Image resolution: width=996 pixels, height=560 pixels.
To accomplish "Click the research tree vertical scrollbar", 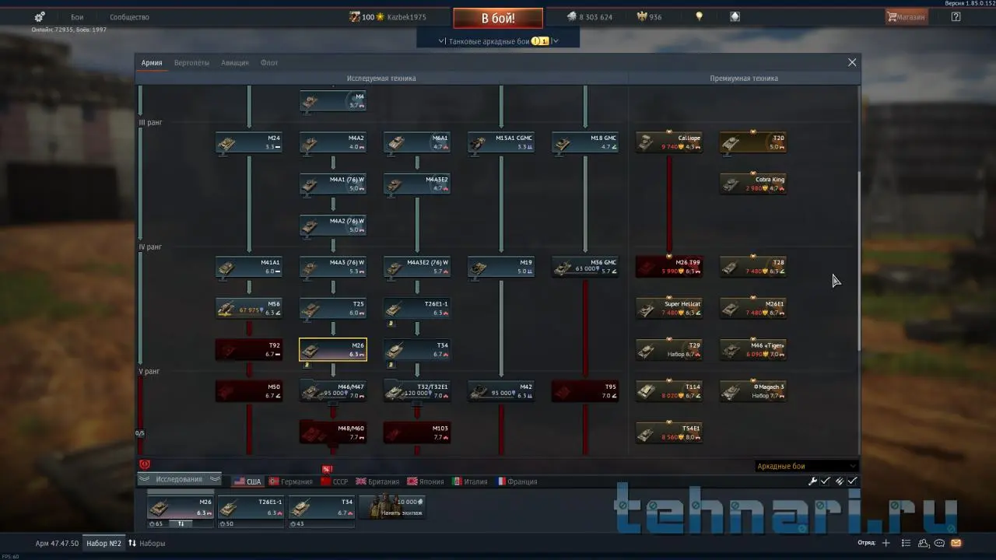I will point(859,261).
